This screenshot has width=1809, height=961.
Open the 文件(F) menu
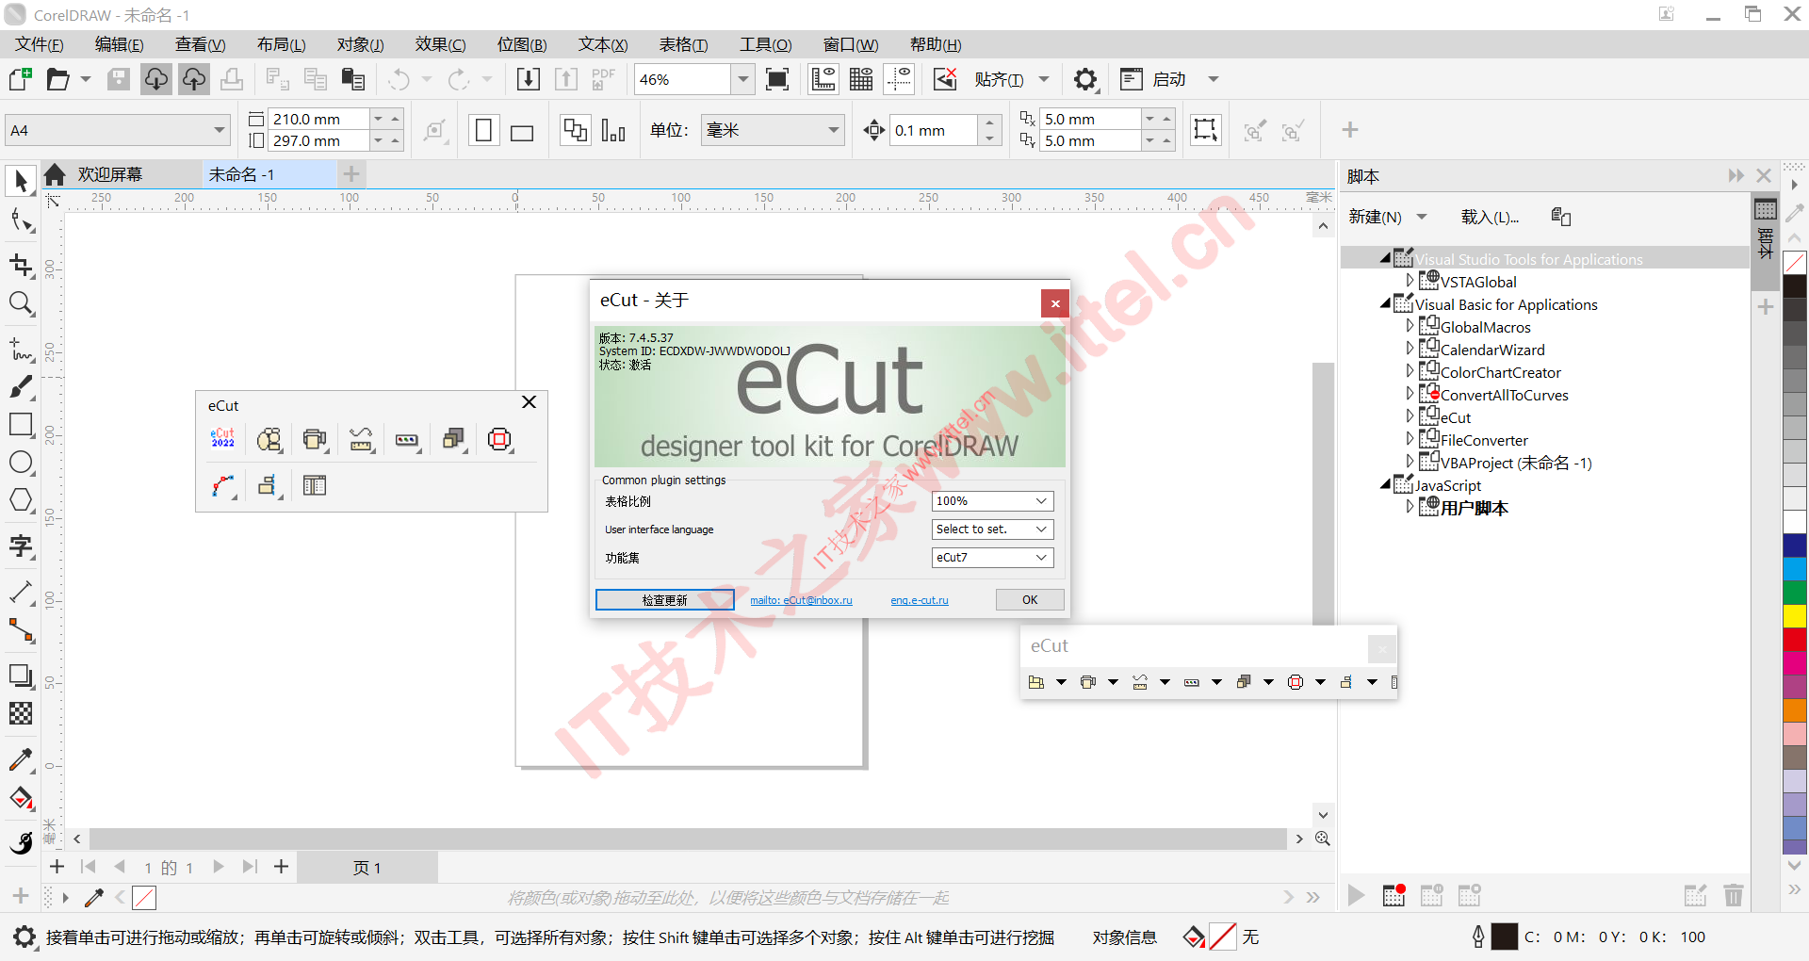tap(40, 44)
